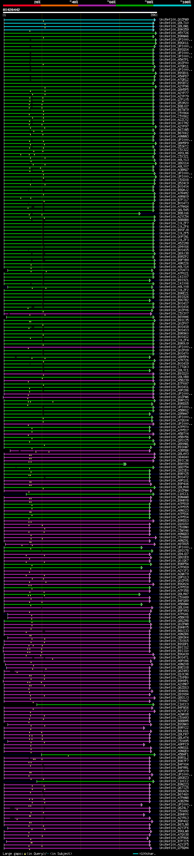Image resolution: width=194 pixels, height=856 pixels.
Task: Select label UniRef100_B9SQS4
Action: (174, 49)
